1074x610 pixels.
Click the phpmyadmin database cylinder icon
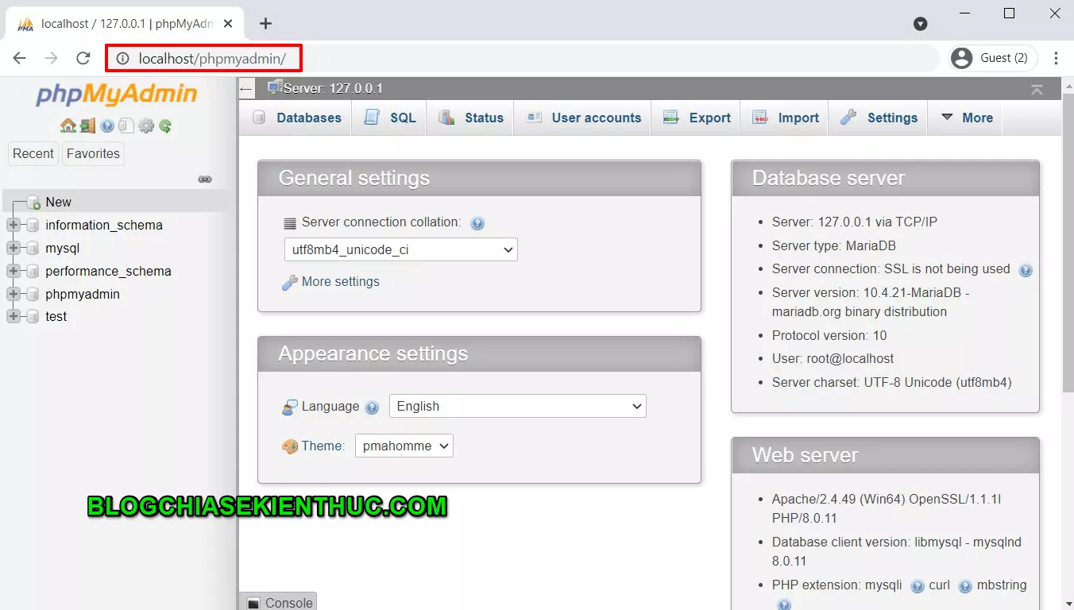(x=33, y=295)
